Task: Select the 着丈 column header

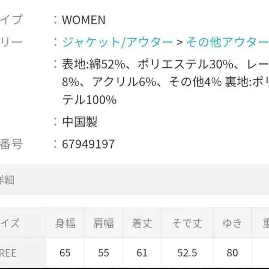Action: click(x=142, y=223)
